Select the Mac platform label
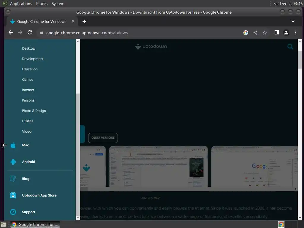This screenshot has height=228, width=304. [x=26, y=145]
